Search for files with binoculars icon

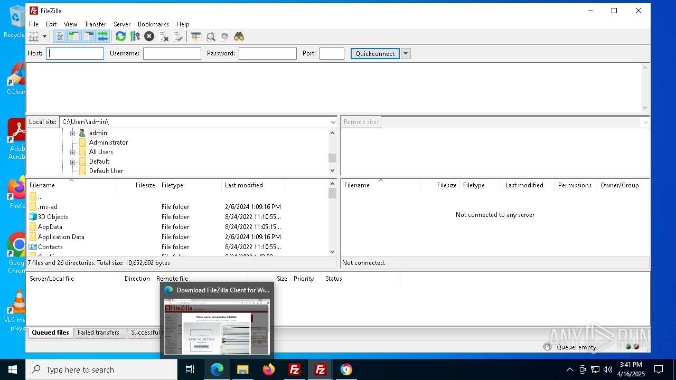point(239,36)
